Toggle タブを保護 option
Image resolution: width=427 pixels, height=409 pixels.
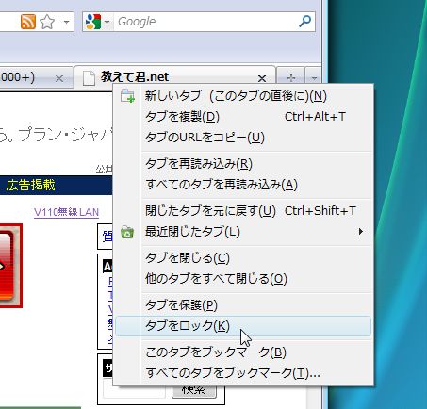[243, 304]
